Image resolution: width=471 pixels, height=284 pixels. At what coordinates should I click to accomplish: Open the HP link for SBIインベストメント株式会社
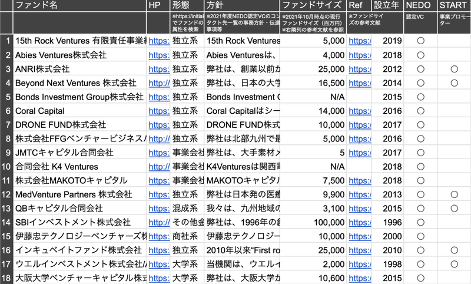(x=159, y=222)
